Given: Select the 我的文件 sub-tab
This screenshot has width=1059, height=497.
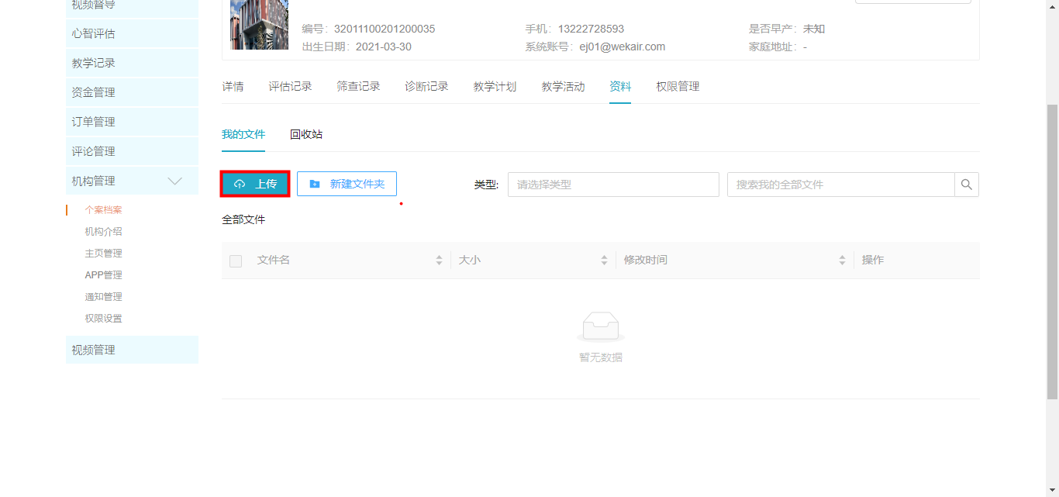Looking at the screenshot, I should click(x=243, y=134).
